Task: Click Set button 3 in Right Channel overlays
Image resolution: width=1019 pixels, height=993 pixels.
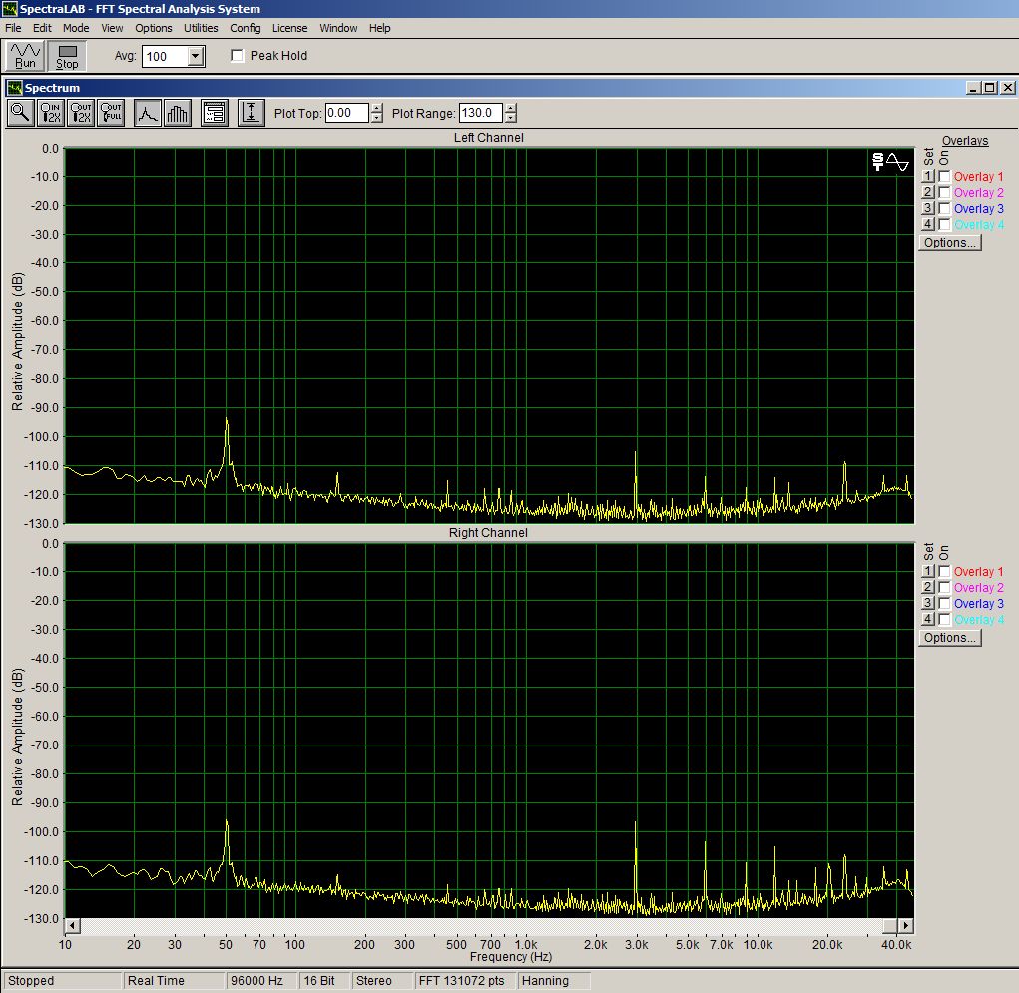Action: click(x=928, y=603)
